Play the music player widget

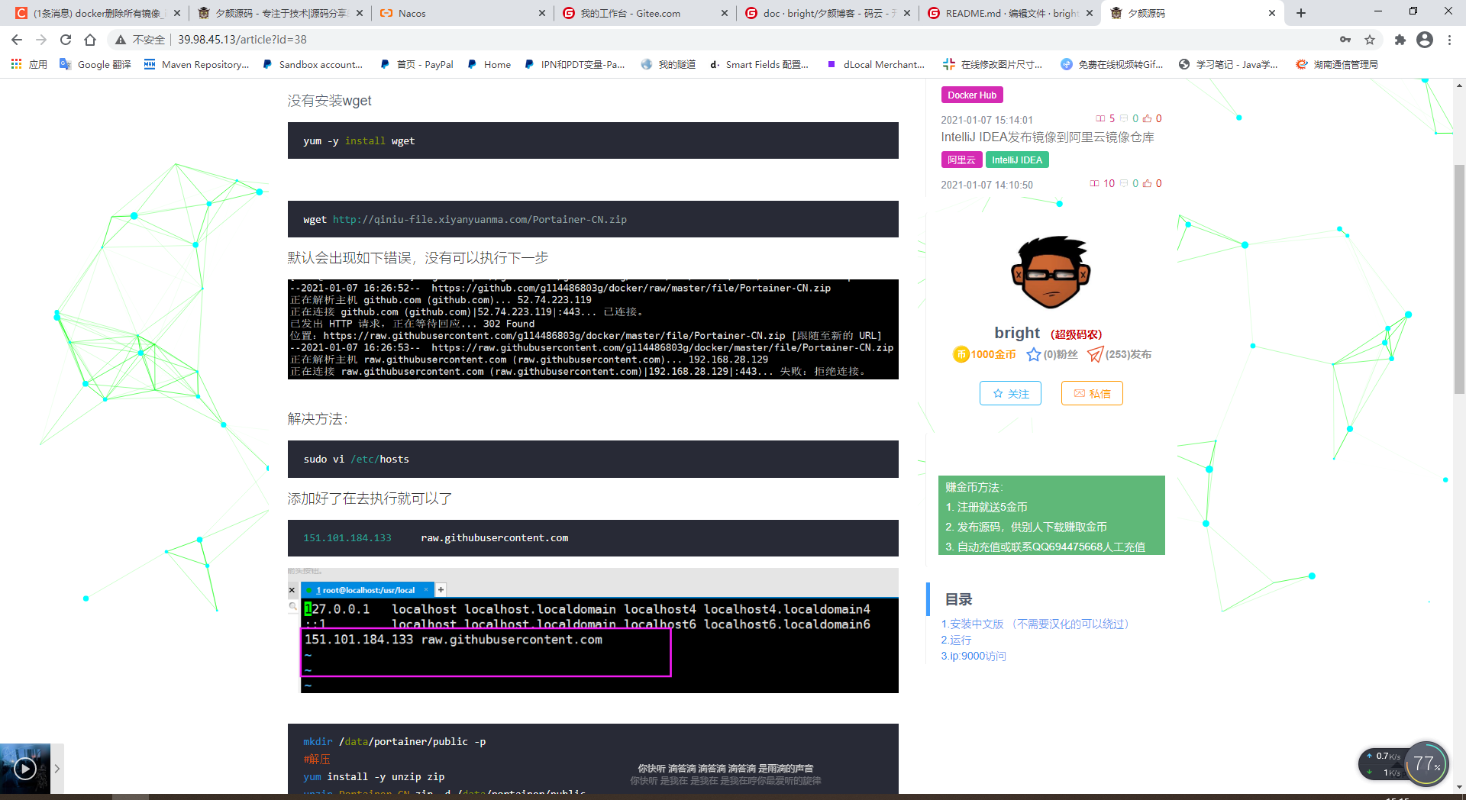tap(25, 769)
